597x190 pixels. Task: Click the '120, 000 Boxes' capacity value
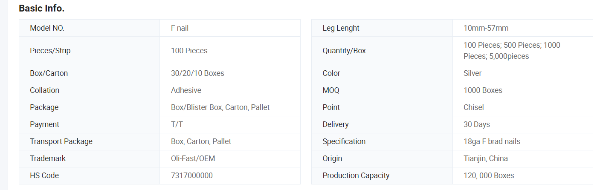[488, 176]
